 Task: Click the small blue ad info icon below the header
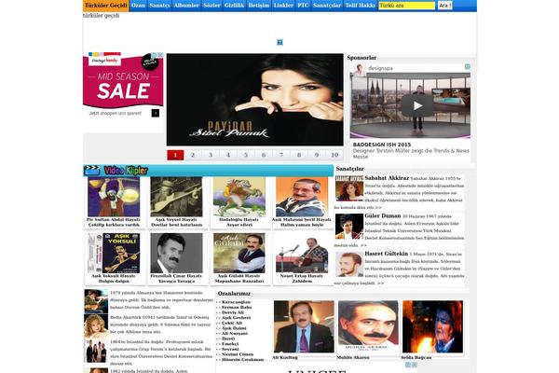pyautogui.click(x=279, y=42)
